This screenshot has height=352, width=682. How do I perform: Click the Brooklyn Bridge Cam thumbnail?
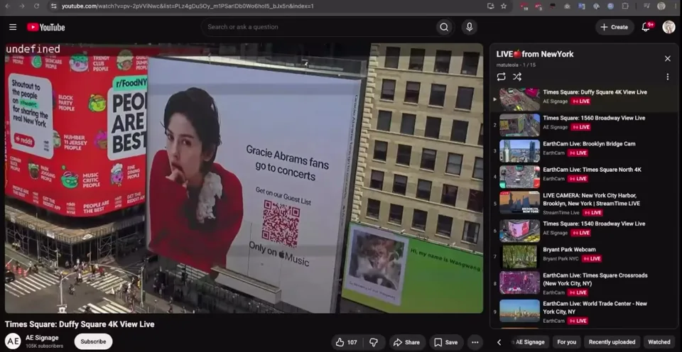point(519,150)
